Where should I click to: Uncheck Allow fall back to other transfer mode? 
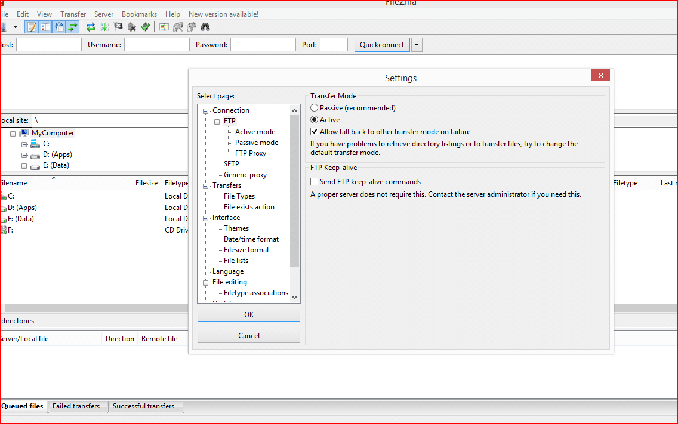314,131
